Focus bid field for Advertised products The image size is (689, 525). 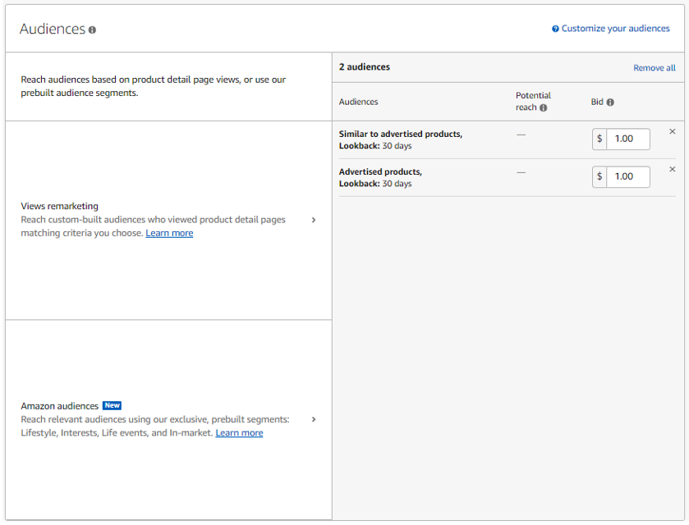628,176
